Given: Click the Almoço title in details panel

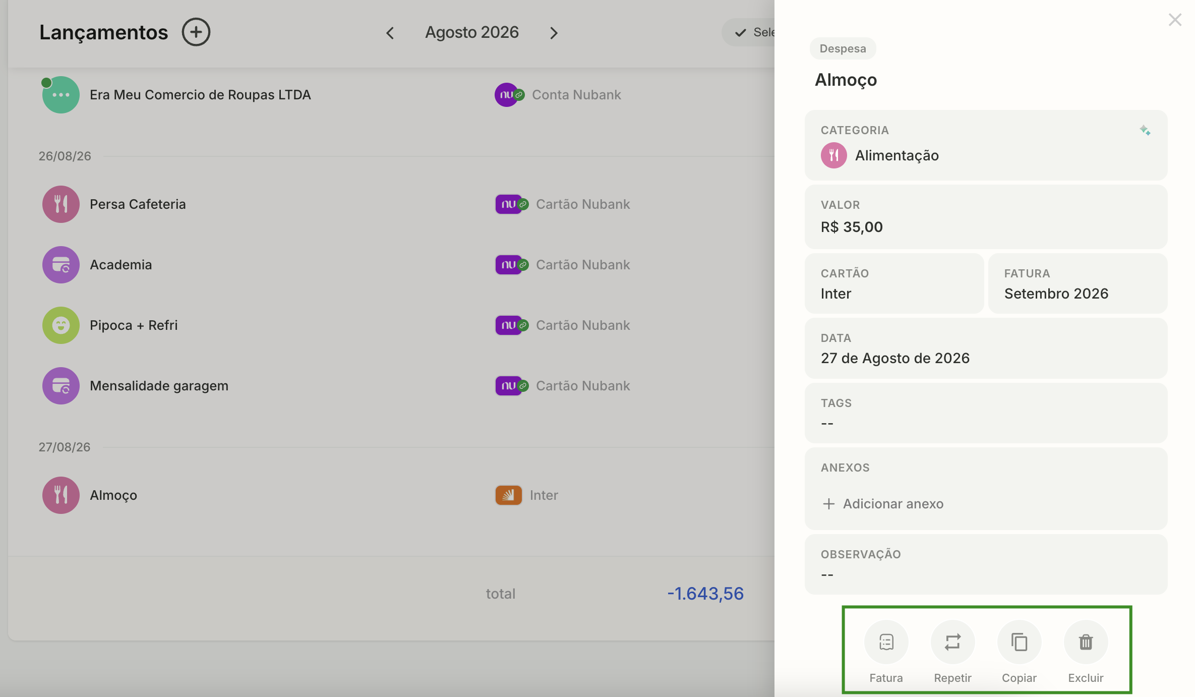Looking at the screenshot, I should (x=846, y=80).
